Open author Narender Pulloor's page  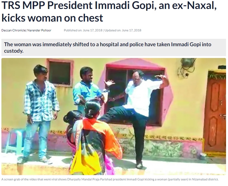[39, 30]
